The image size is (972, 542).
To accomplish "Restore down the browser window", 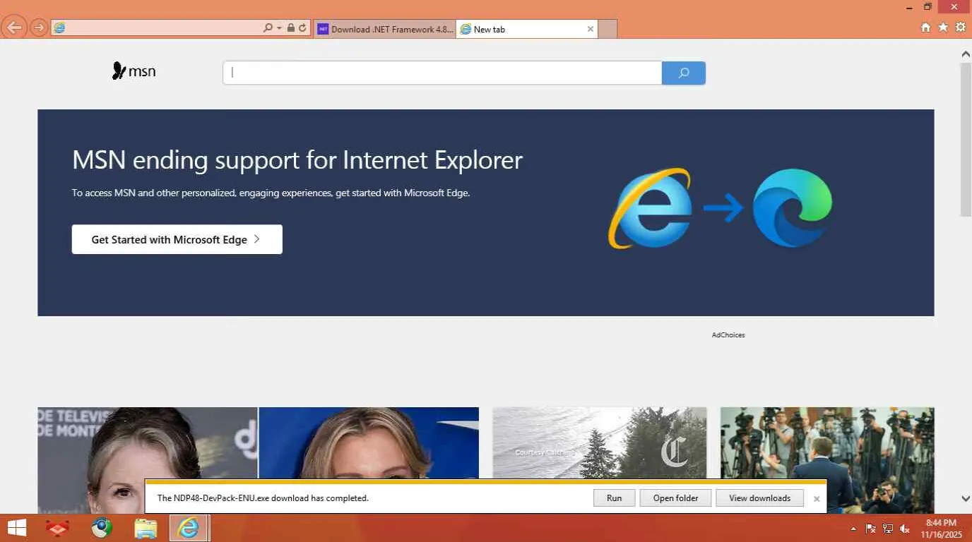I will click(927, 6).
